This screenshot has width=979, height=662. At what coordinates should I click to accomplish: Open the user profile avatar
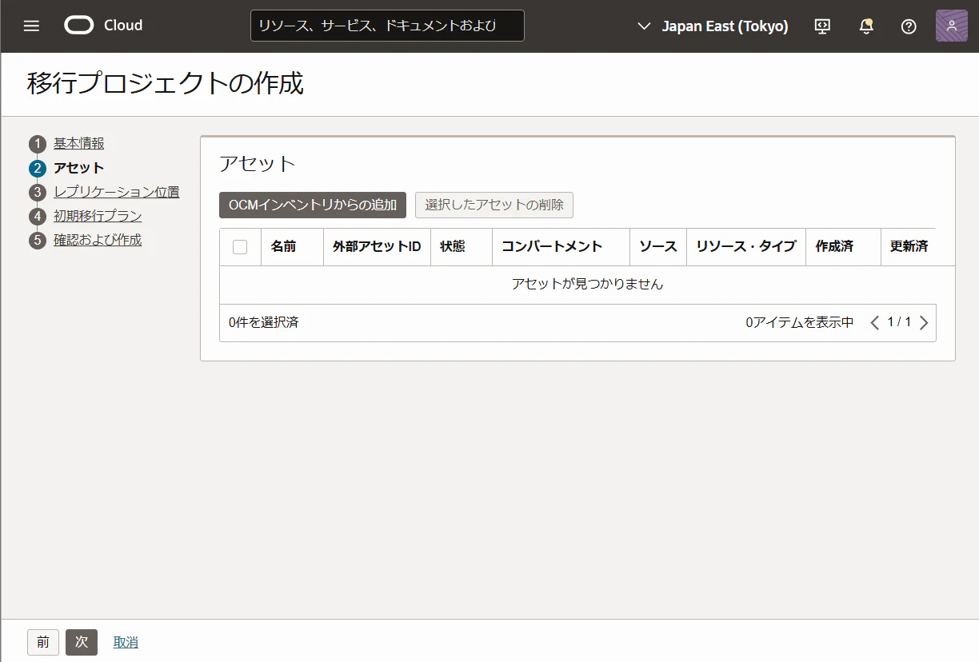[952, 26]
